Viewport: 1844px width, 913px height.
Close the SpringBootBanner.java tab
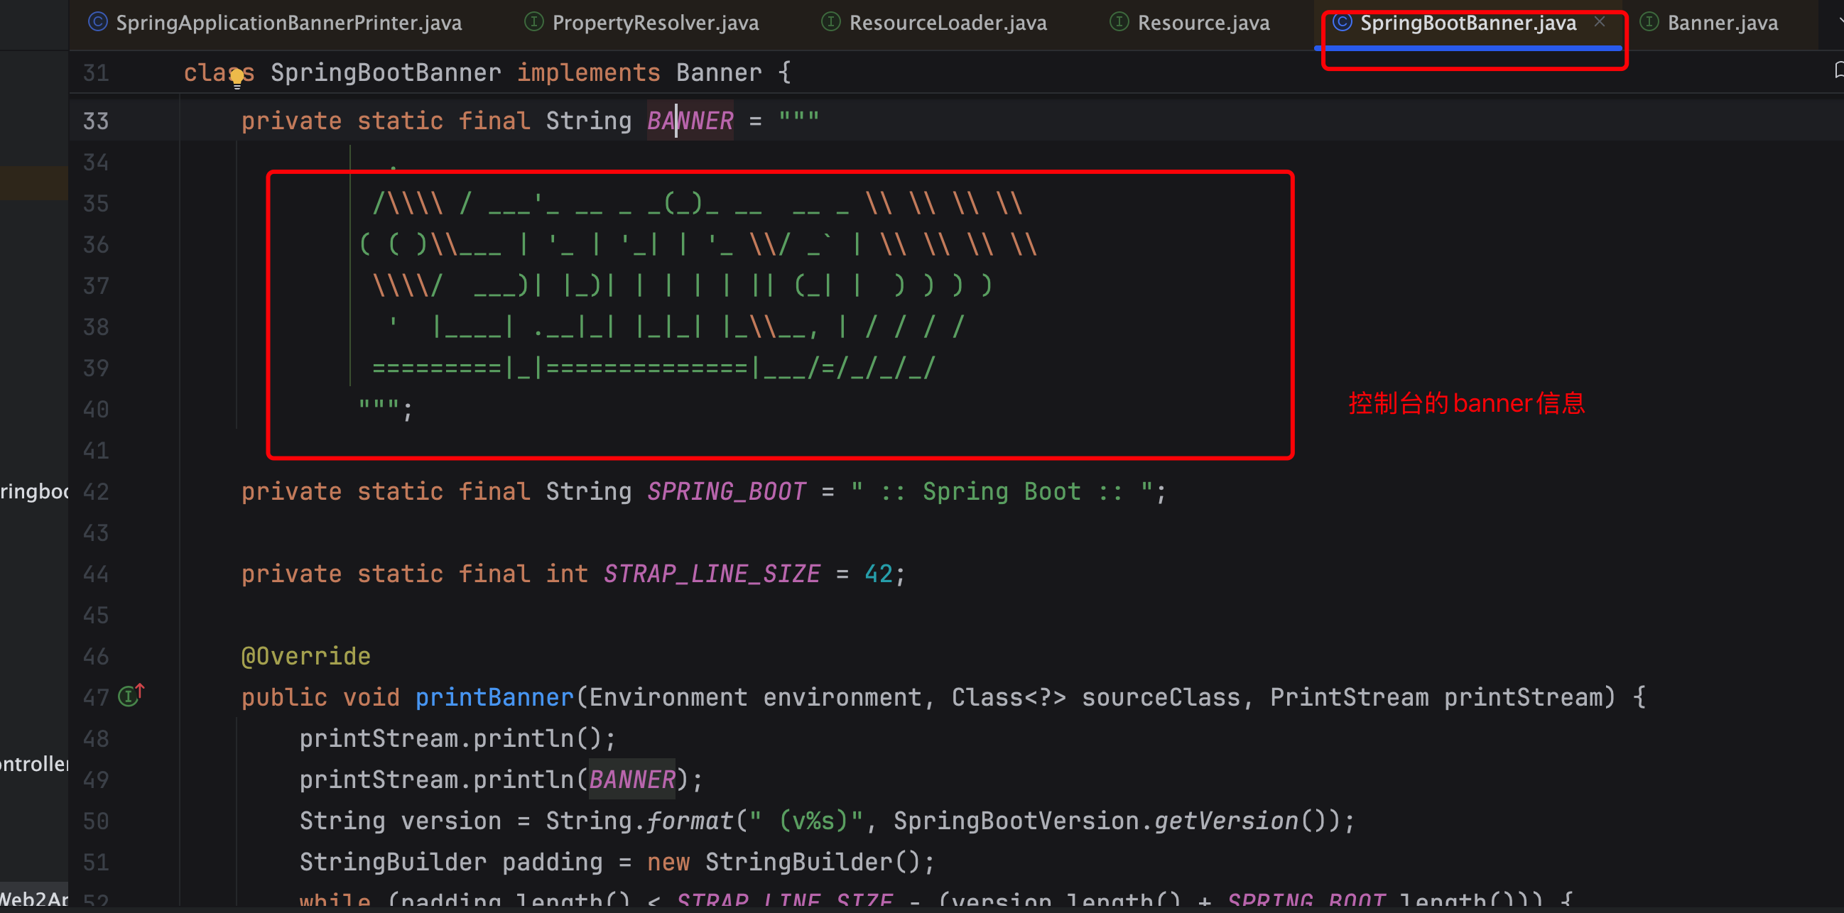(x=1600, y=22)
